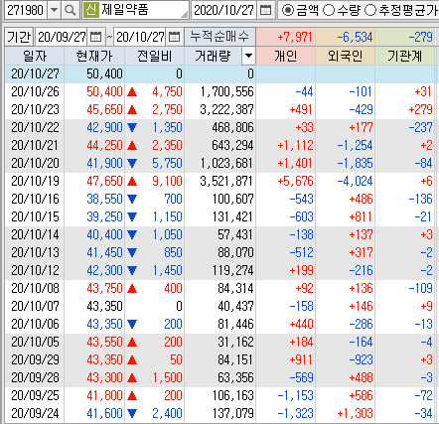Click institution value -109 on 20/10/08
This screenshot has width=439, height=424.
coord(420,288)
